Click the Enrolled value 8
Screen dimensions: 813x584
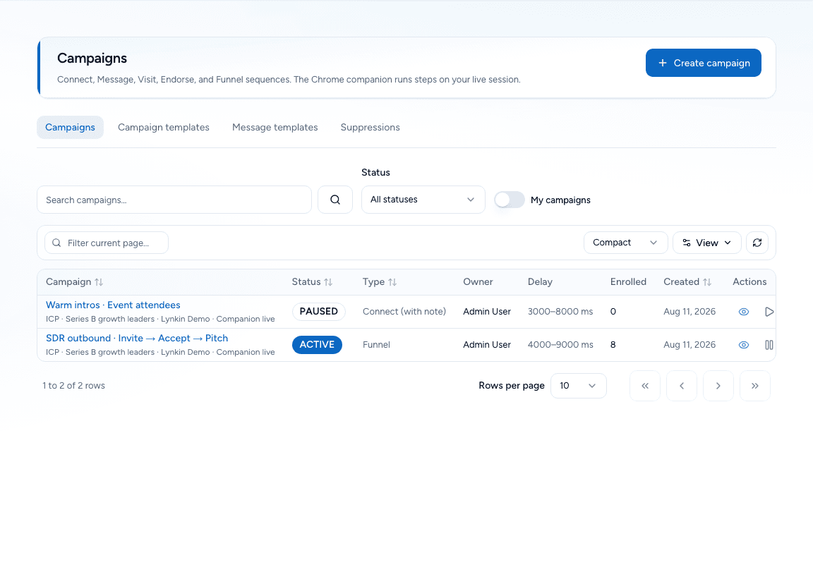click(613, 345)
